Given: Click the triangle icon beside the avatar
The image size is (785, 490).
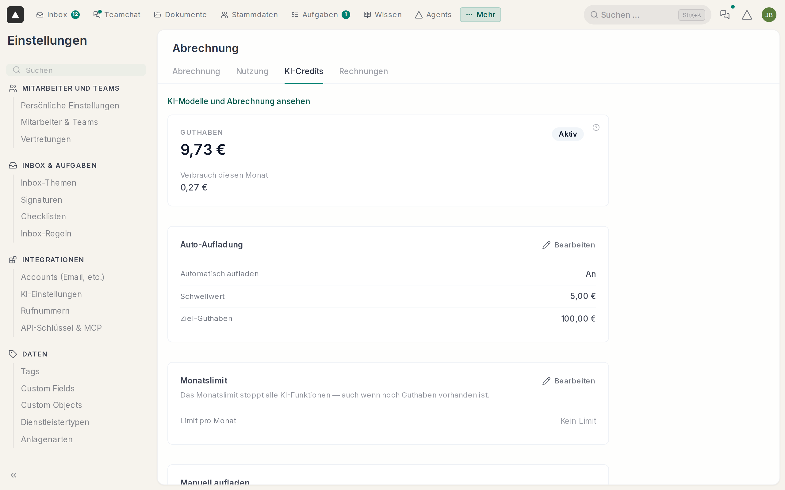Looking at the screenshot, I should point(747,15).
